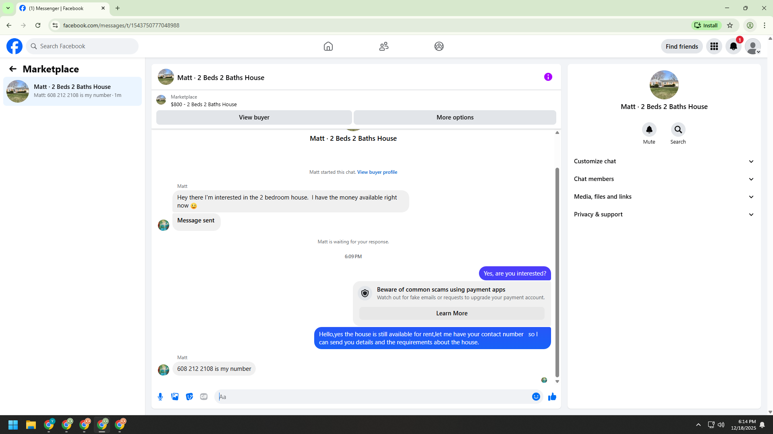Open the Matt · 2 Beds conversation in list
This screenshot has height=434, width=773.
(73, 91)
